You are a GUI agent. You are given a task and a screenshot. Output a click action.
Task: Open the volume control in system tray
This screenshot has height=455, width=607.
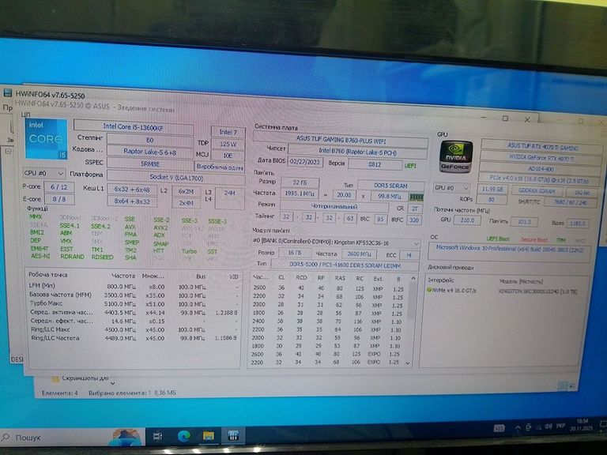click(x=549, y=427)
